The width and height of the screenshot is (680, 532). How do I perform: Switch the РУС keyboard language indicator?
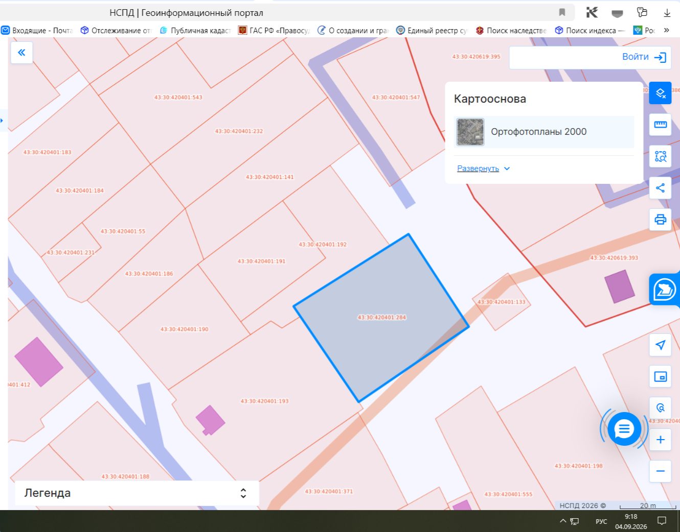pyautogui.click(x=601, y=521)
